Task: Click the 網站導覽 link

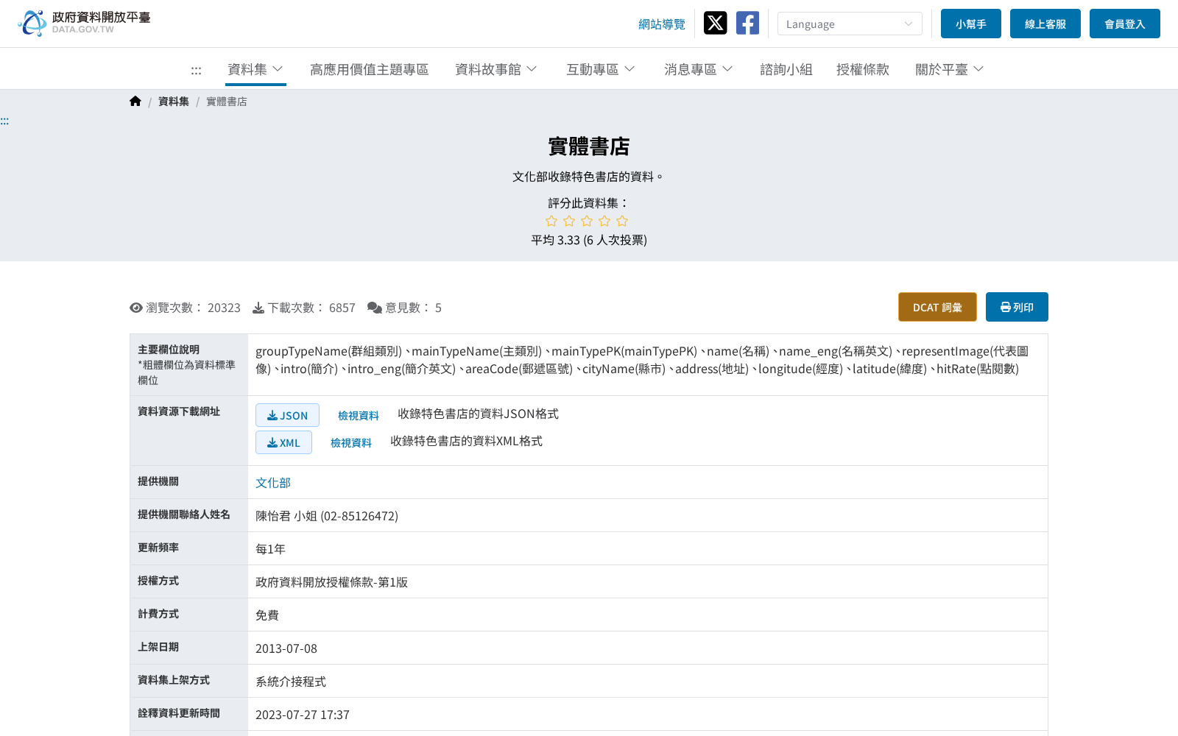Action: (x=662, y=24)
